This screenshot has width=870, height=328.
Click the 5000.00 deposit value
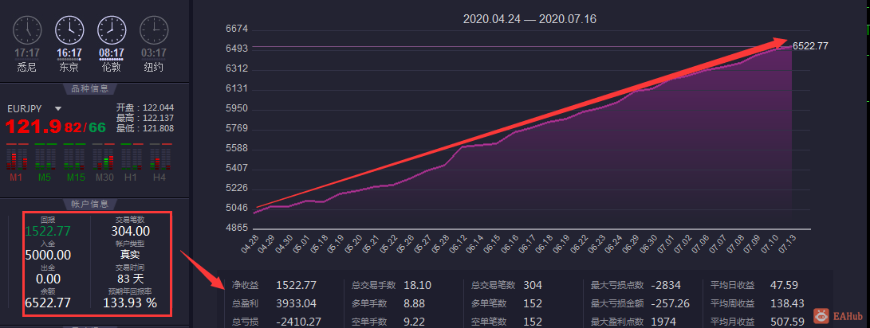[x=48, y=255]
